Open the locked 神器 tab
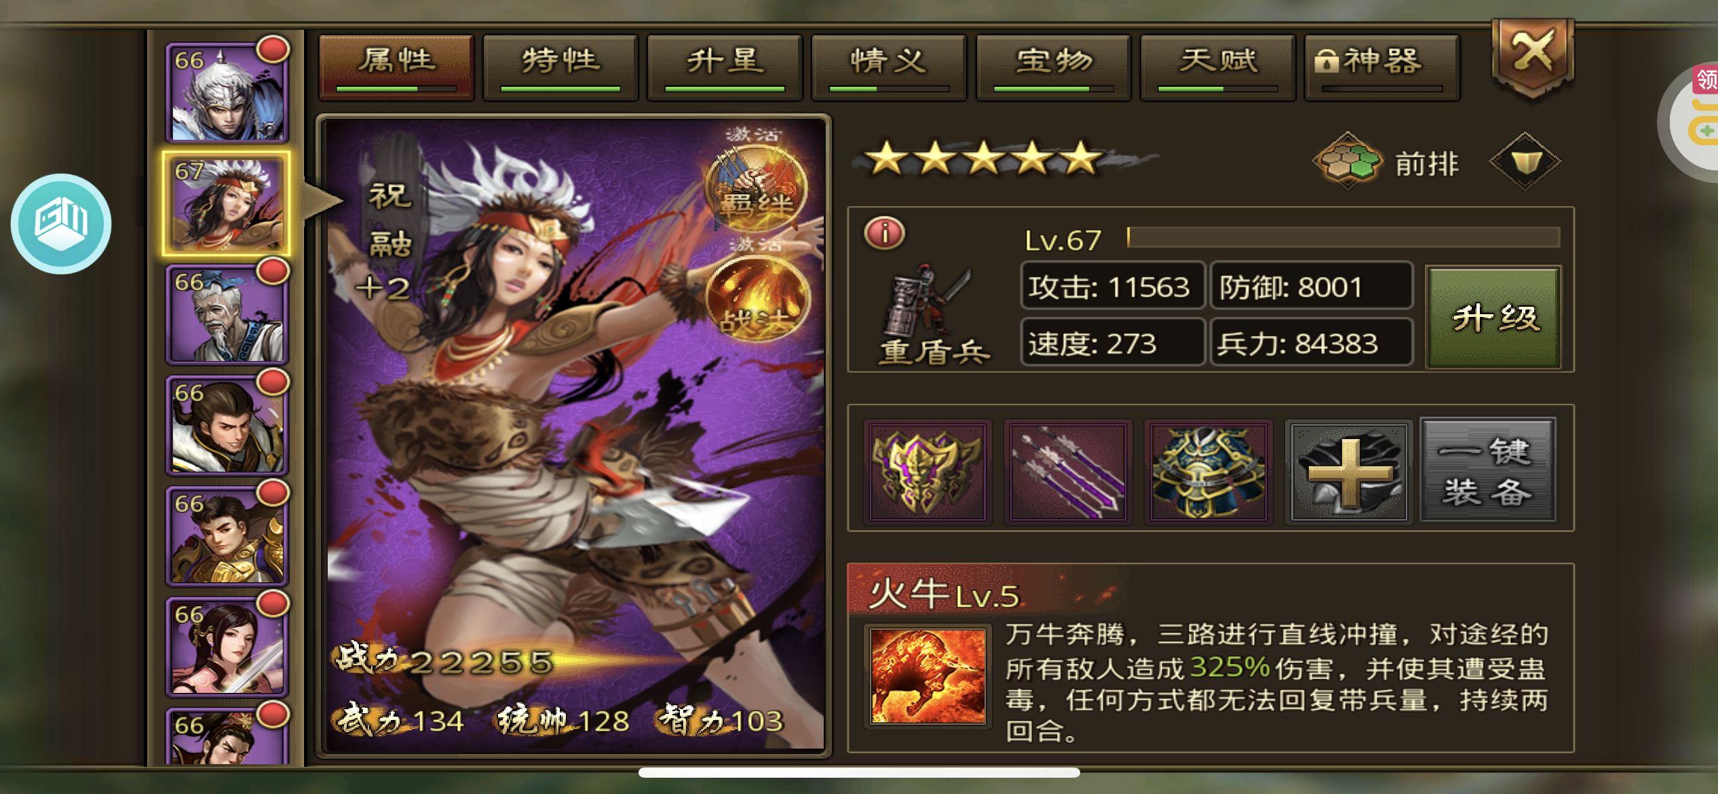The width and height of the screenshot is (1718, 794). coord(1382,68)
